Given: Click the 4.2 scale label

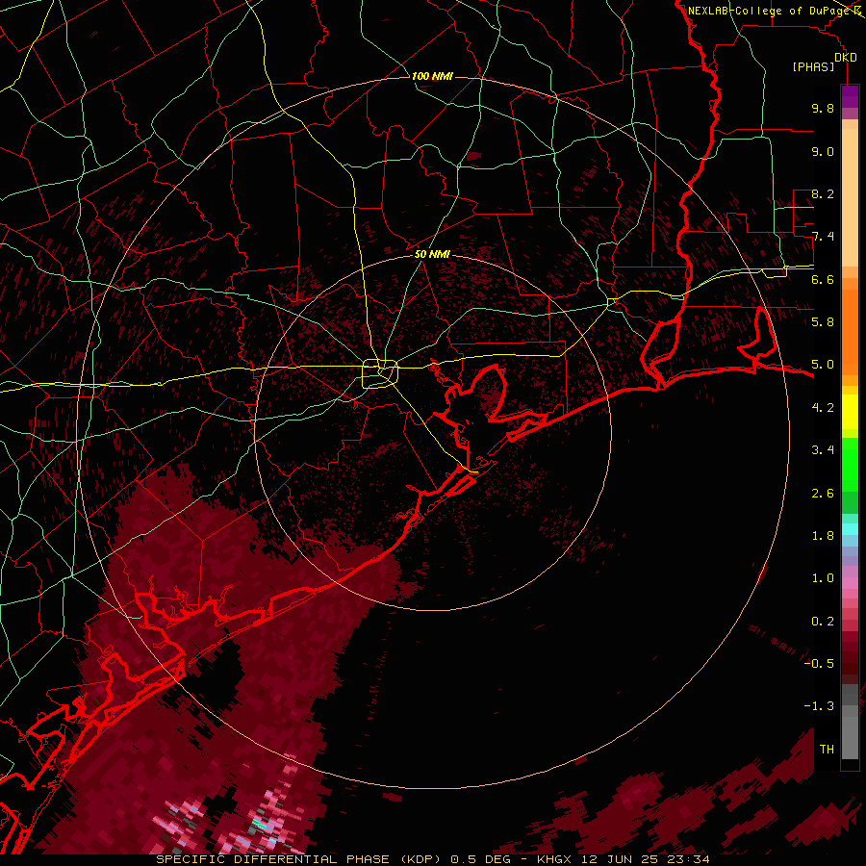Looking at the screenshot, I should (x=823, y=408).
